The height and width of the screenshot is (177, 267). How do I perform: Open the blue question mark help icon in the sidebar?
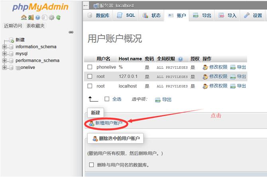37,18
